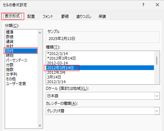Select date type *2012年3月14日
This screenshot has height=131, width=164.
(100, 58)
